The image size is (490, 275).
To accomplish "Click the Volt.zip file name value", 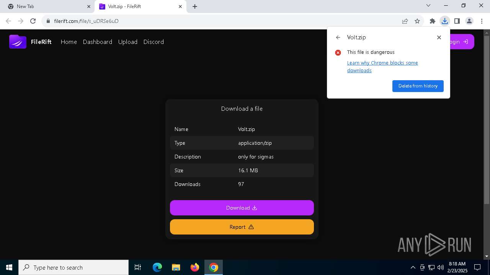I will click(247, 129).
